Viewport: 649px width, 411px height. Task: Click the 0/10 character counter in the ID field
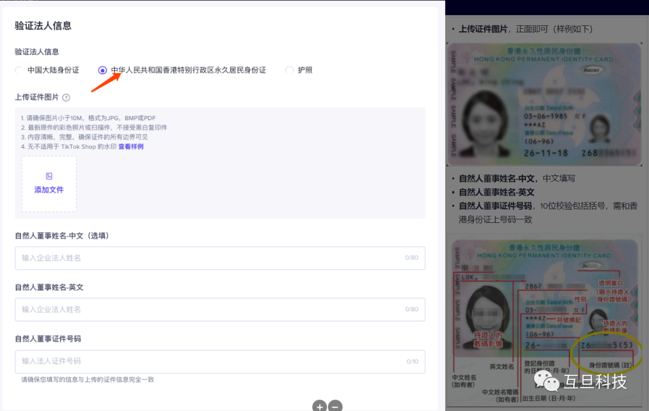point(412,362)
